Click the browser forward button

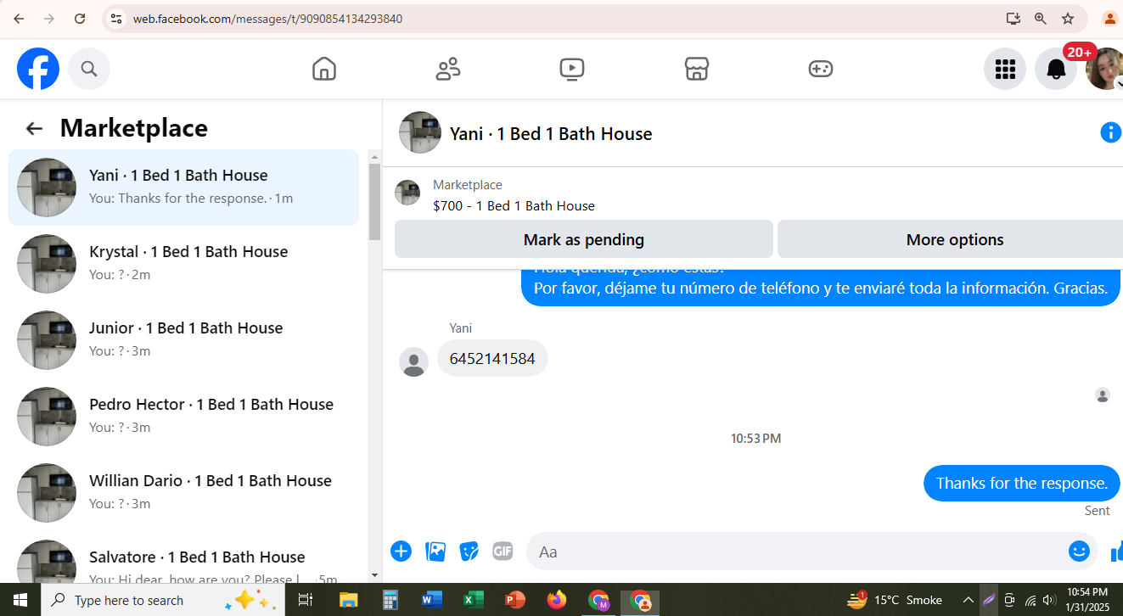[x=49, y=19]
